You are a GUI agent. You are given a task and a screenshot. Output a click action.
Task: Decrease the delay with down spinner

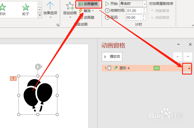(143, 19)
